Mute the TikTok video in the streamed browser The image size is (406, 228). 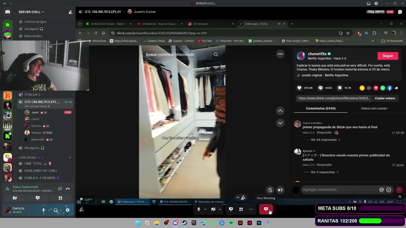pos(280,190)
